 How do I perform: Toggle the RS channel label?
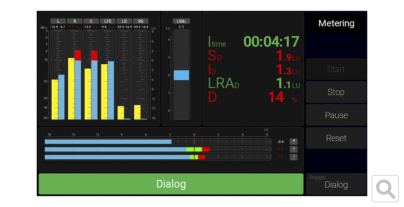click(x=140, y=21)
